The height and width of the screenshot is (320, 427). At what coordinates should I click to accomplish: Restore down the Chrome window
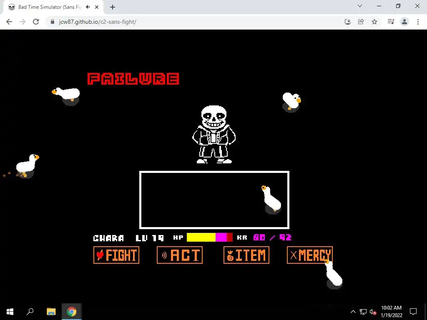pyautogui.click(x=398, y=6)
